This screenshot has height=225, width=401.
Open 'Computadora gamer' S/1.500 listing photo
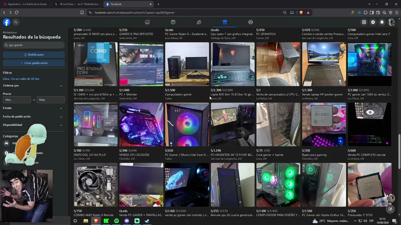tap(187, 64)
